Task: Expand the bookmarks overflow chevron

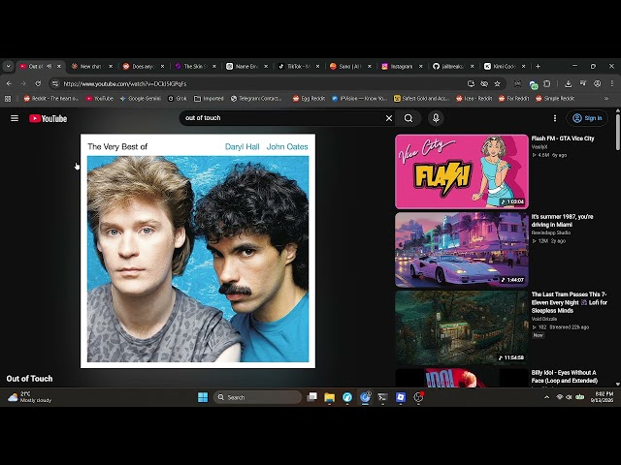Action: pyautogui.click(x=605, y=99)
